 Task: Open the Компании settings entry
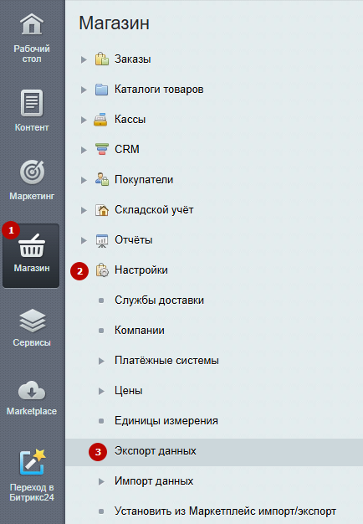tap(139, 330)
